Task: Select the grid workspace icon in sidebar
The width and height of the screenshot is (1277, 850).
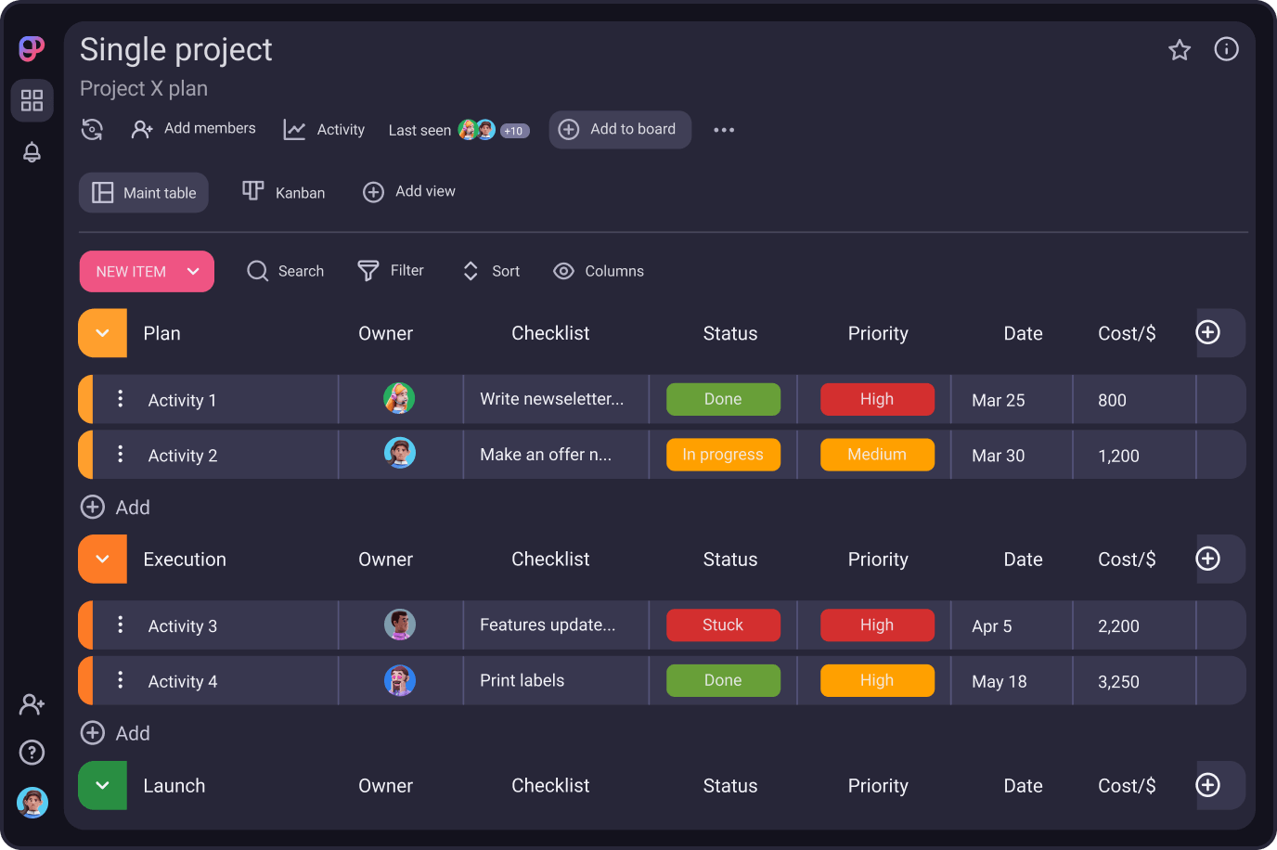Action: (x=32, y=100)
